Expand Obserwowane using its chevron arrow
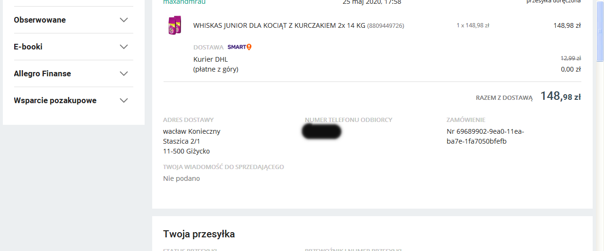The image size is (604, 251). 124,20
